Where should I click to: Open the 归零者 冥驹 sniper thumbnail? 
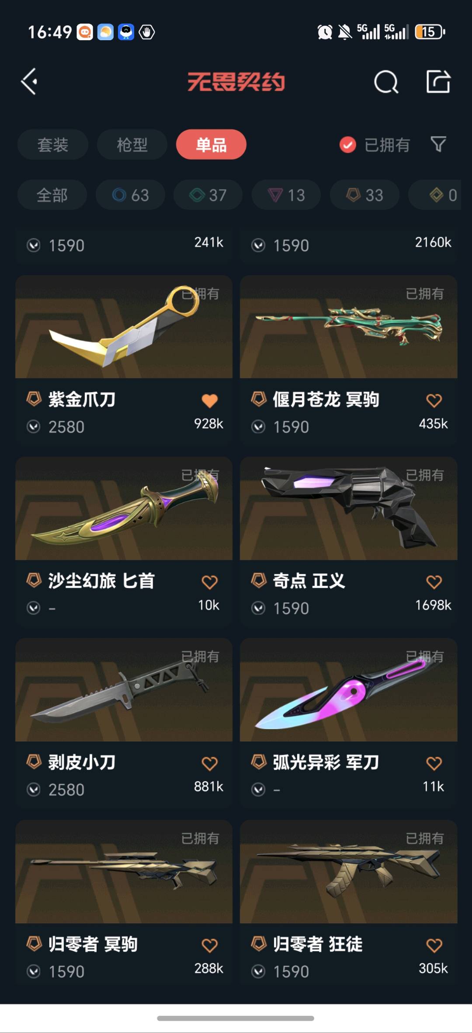[124, 872]
